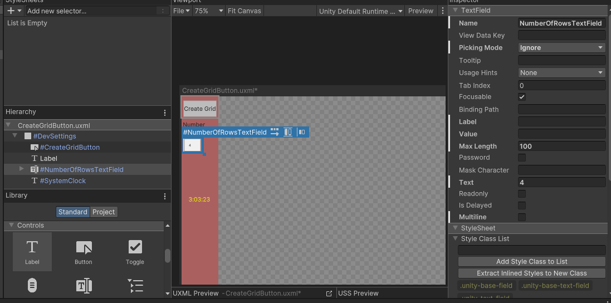Click Extract Inlined Styles to New Class
The image size is (611, 303).
[x=532, y=273]
